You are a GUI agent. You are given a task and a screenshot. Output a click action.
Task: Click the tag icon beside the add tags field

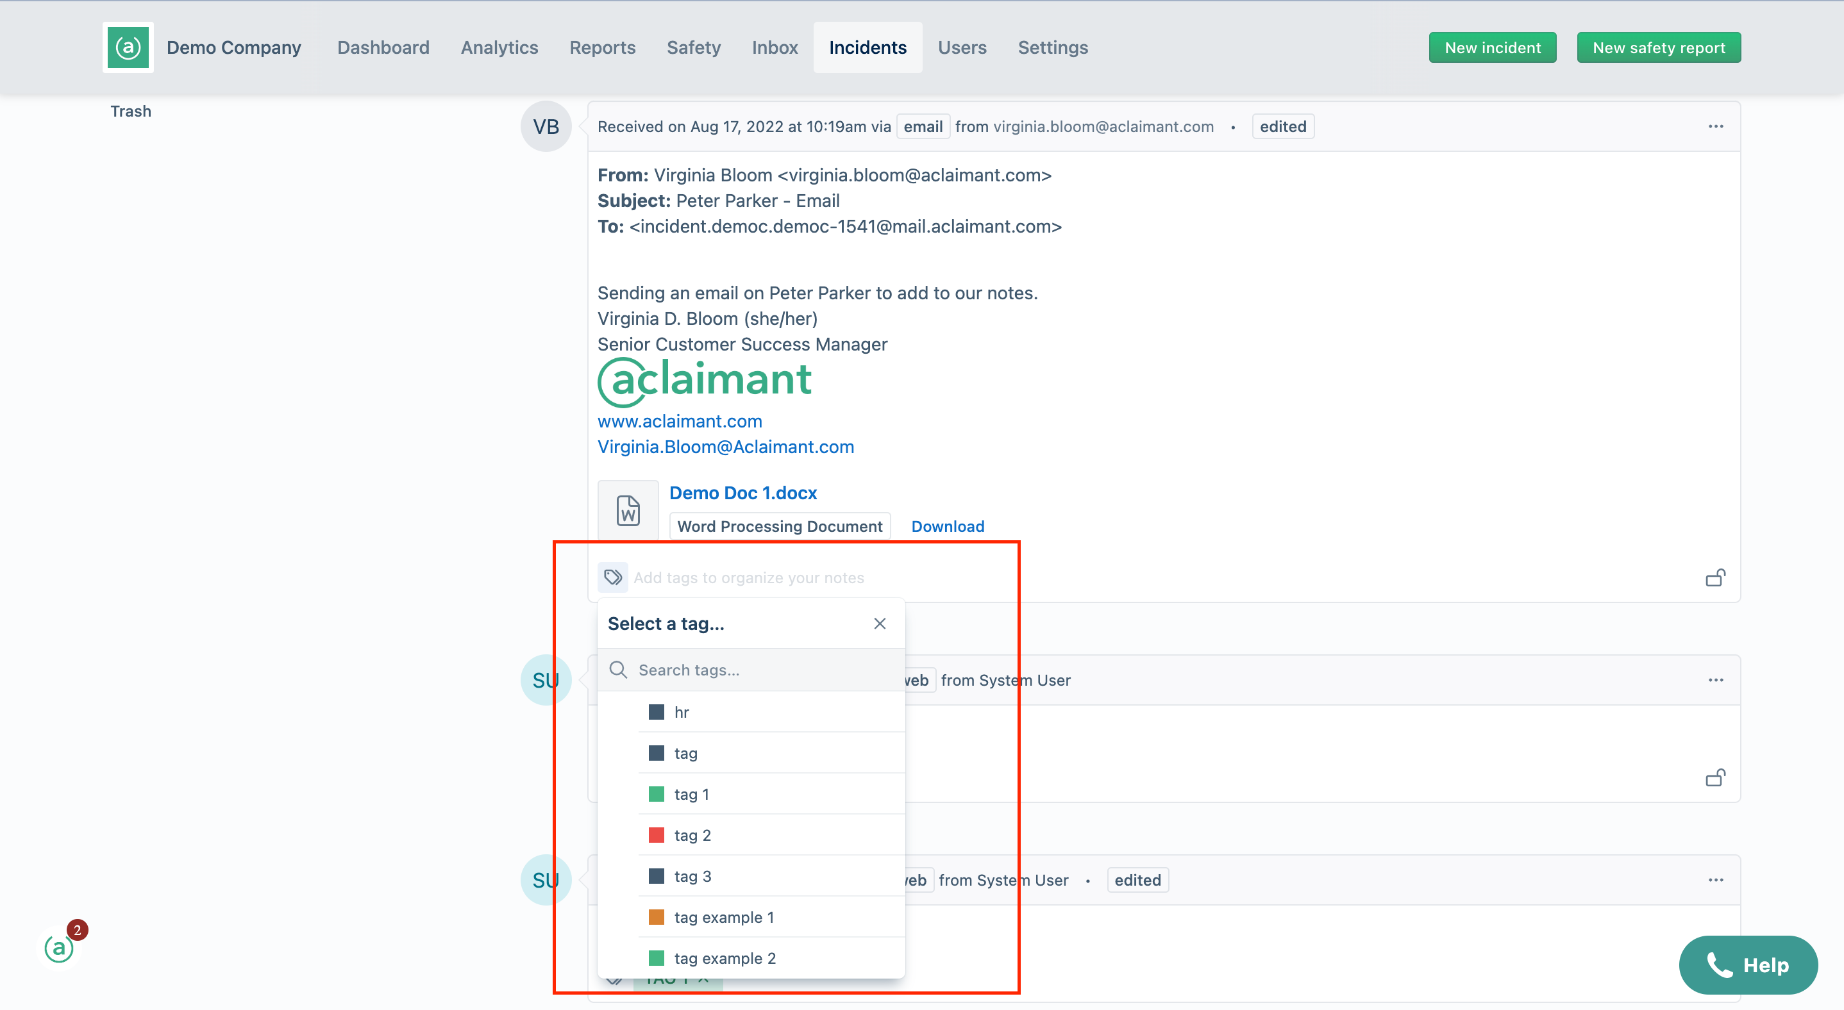click(x=613, y=577)
